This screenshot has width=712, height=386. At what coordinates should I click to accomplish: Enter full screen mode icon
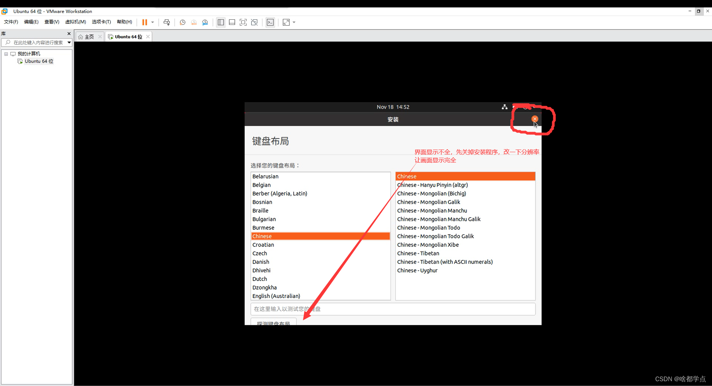click(x=243, y=22)
